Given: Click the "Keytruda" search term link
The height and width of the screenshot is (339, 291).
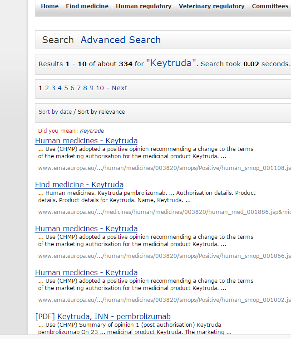Looking at the screenshot, I should tap(171, 63).
